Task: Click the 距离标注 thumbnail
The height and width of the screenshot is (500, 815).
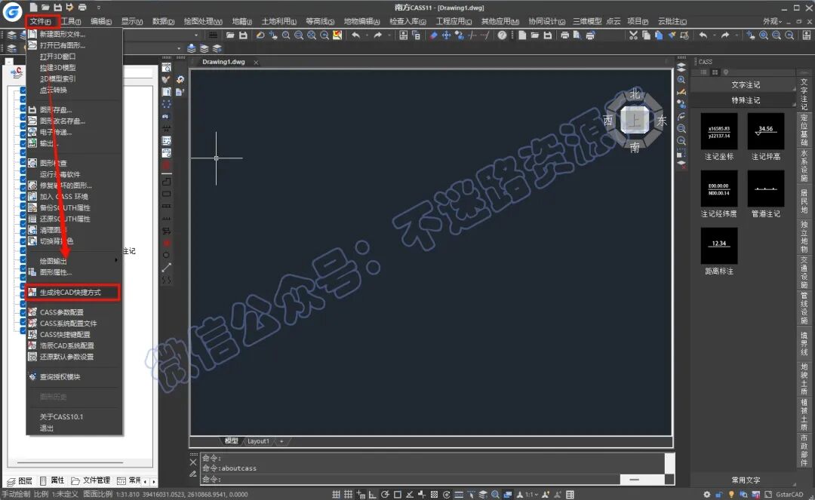Action: pyautogui.click(x=719, y=246)
